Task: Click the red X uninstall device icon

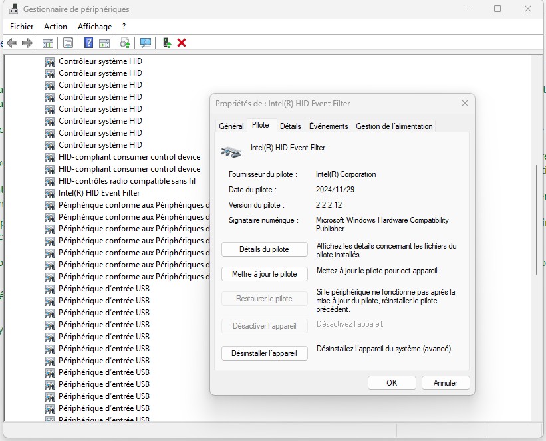Action: 182,43
